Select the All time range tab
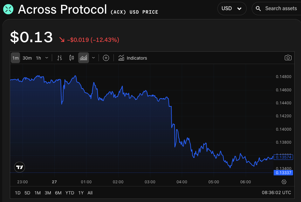Image resolution: width=301 pixels, height=202 pixels. point(90,192)
